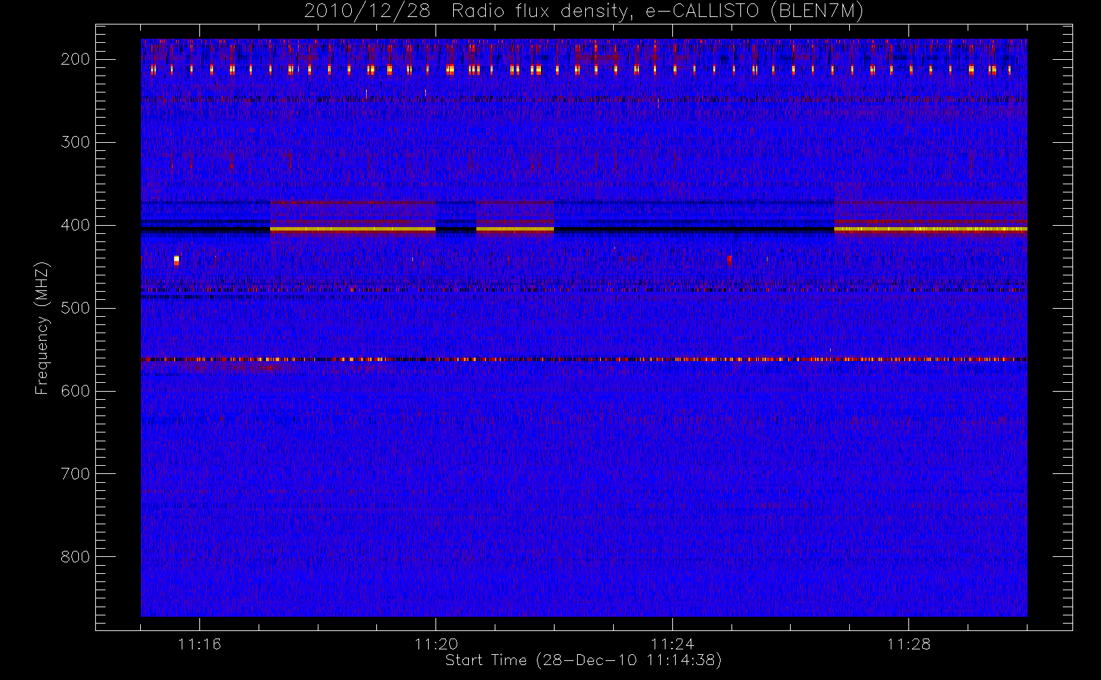Click the 700 frequency tick label
Viewport: 1101px width, 680px height.
(x=75, y=474)
